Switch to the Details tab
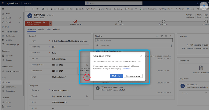The image size is (209, 110). (x=41, y=30)
